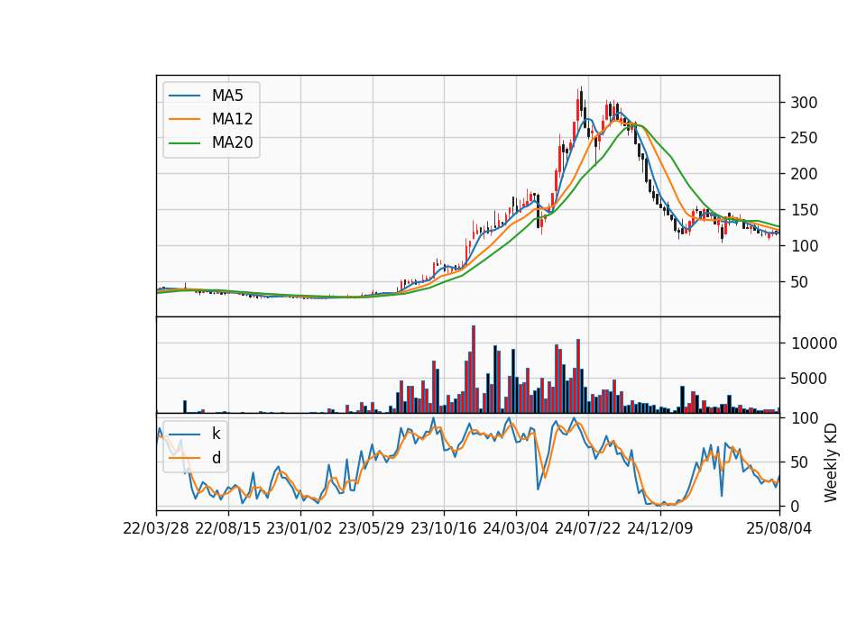Click the 22/03/28 date label
866x622 pixels.
click(x=156, y=528)
